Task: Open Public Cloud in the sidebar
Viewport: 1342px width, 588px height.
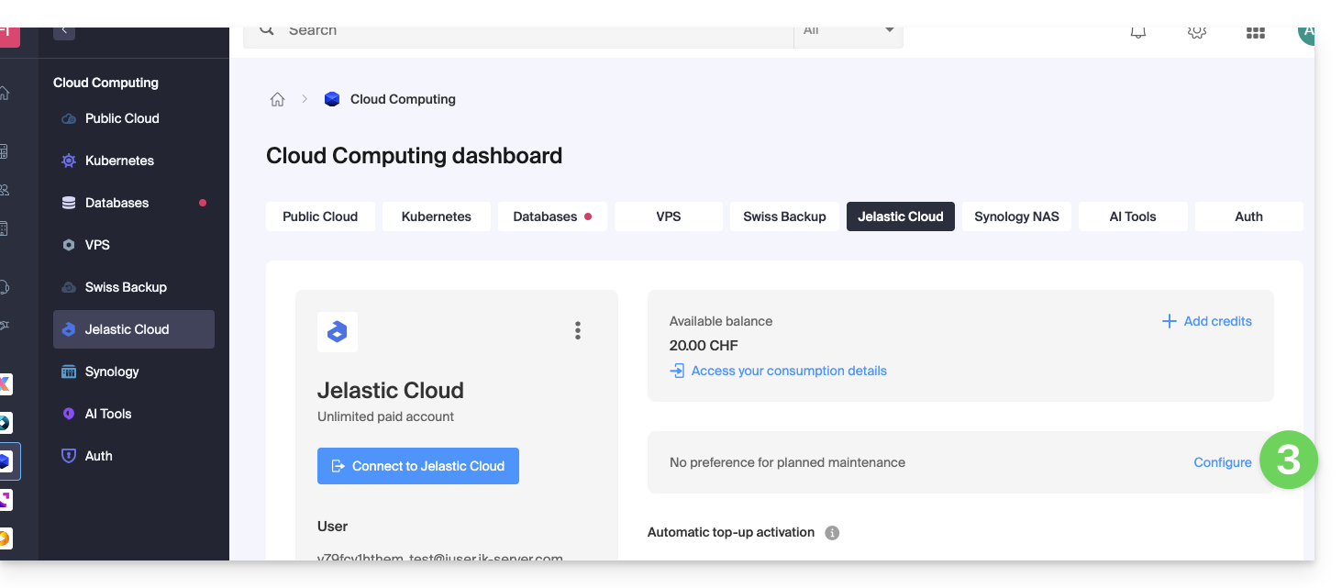Action: (x=122, y=118)
